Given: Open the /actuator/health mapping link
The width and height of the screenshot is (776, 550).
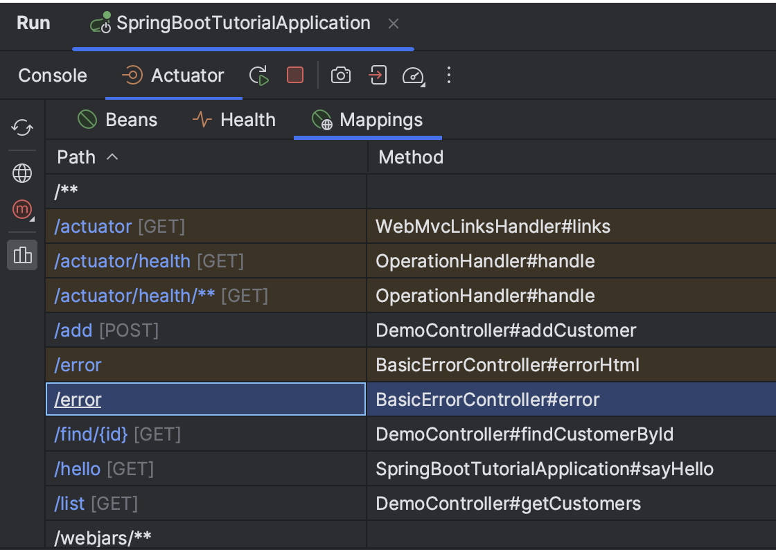Looking at the screenshot, I should [x=122, y=261].
